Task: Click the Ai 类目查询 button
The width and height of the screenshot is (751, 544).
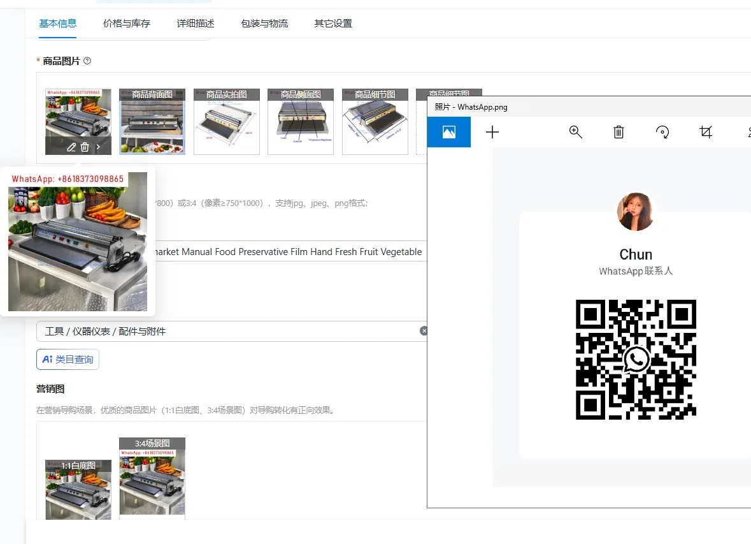Action: (x=68, y=359)
